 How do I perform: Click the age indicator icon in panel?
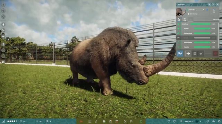click(x=214, y=11)
